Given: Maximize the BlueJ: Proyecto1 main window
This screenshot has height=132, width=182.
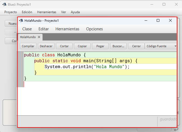Looking at the screenshot, I should pyautogui.click(x=164, y=4).
